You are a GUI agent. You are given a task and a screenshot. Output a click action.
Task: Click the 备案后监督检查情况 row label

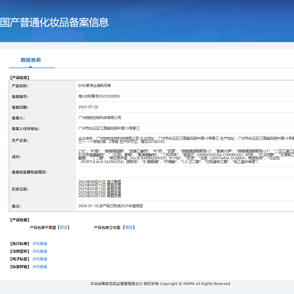click(x=29, y=172)
